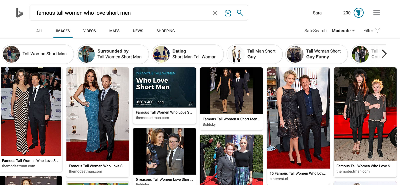
Task: Select the Maps tab
Action: [x=114, y=31]
